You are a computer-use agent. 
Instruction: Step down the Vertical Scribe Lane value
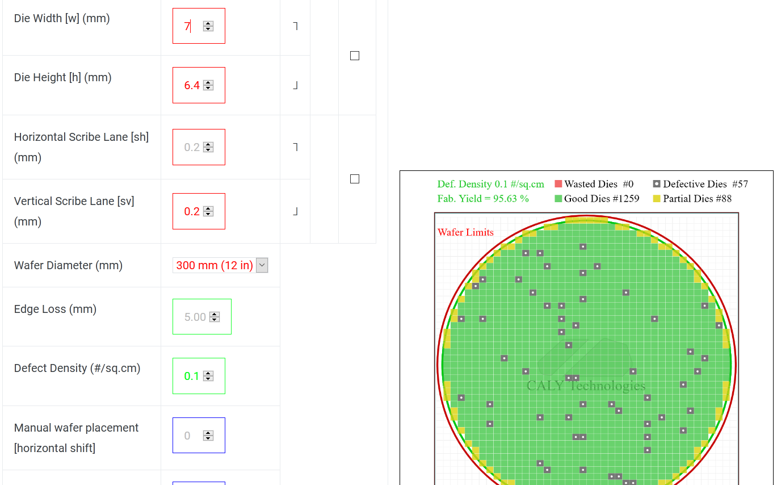click(208, 214)
